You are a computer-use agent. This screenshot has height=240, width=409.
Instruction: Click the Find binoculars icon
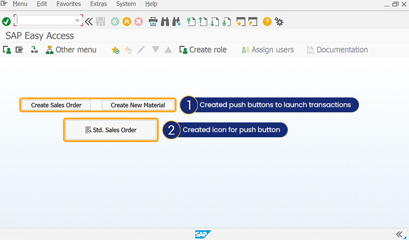[x=165, y=22]
